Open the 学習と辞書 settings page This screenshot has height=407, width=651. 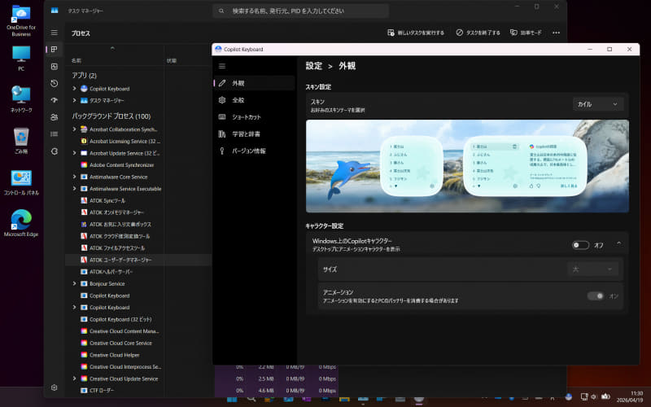254,134
